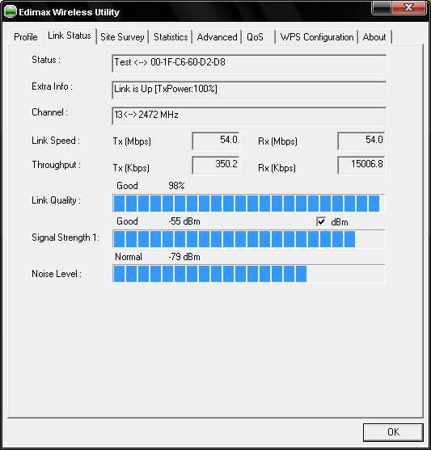Click the Status field showing Test MAC address
This screenshot has width=431, height=450.
(x=249, y=64)
